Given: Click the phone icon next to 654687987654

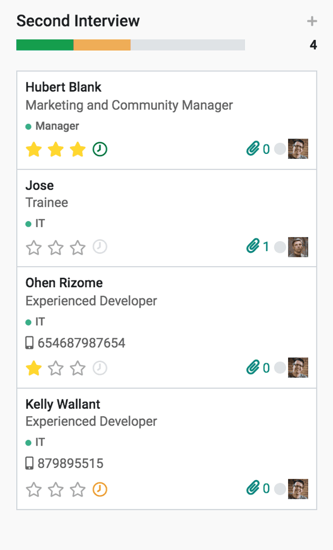Looking at the screenshot, I should (x=31, y=343).
